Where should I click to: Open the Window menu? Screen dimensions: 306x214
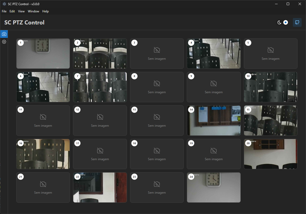tap(33, 11)
